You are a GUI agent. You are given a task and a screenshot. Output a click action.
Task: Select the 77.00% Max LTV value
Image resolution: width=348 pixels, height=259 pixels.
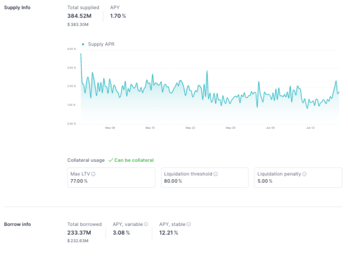79,181
